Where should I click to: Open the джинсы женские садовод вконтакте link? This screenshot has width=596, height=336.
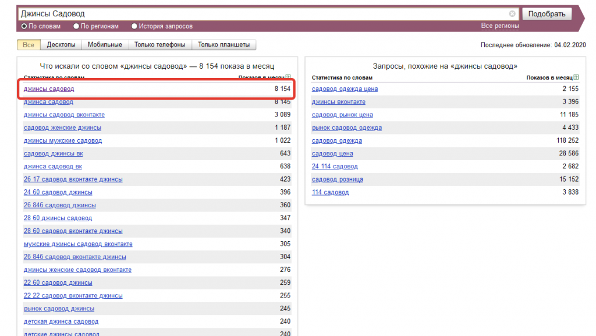pos(77,270)
